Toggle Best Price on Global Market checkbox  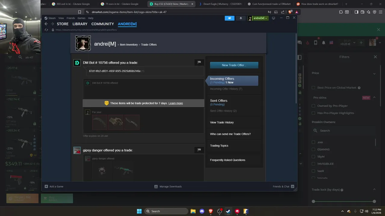tap(313, 88)
